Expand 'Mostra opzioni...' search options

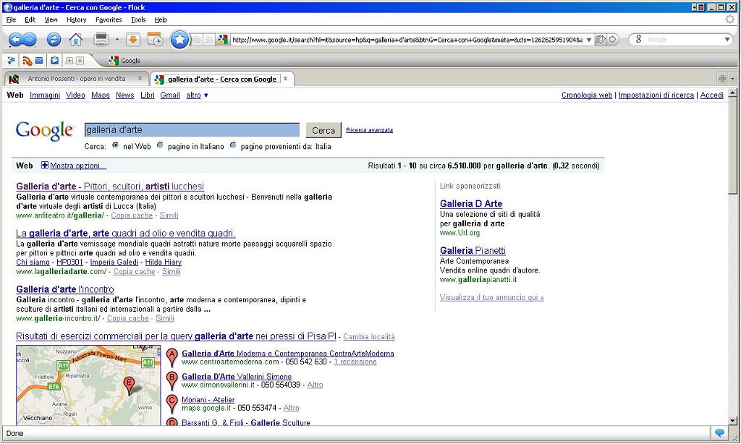tap(74, 166)
